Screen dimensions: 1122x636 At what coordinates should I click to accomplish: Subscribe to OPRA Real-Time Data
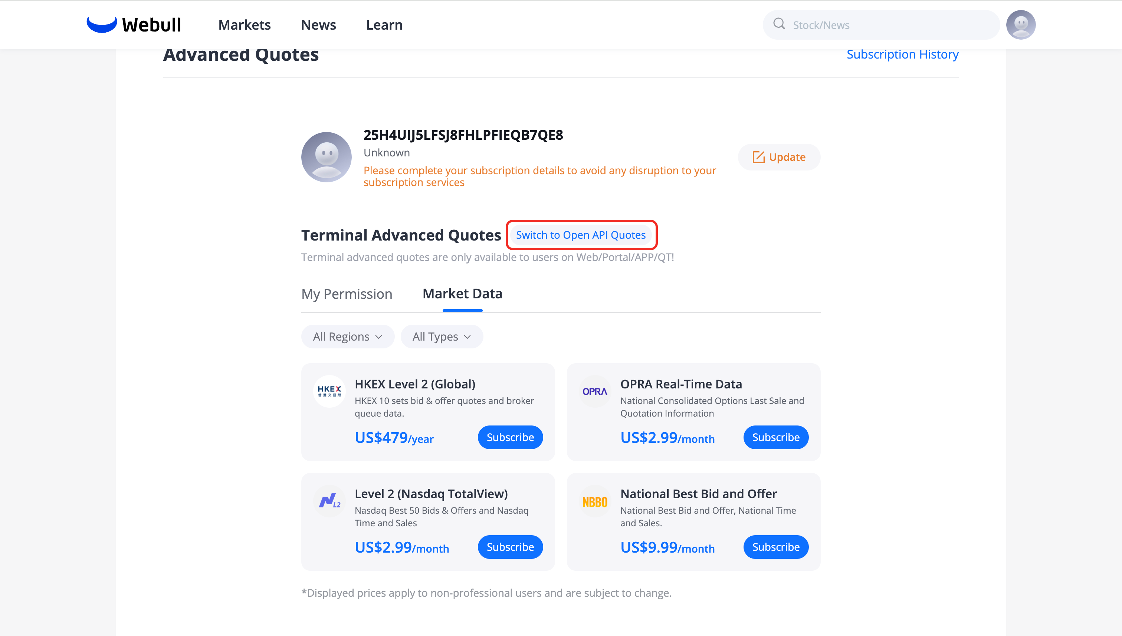coord(776,437)
